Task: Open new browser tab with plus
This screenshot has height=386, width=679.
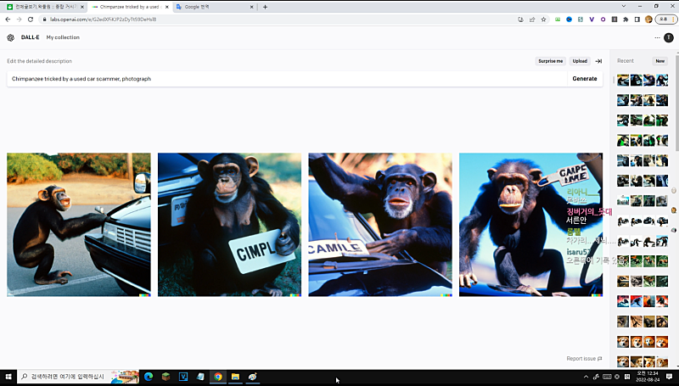Action: click(265, 6)
